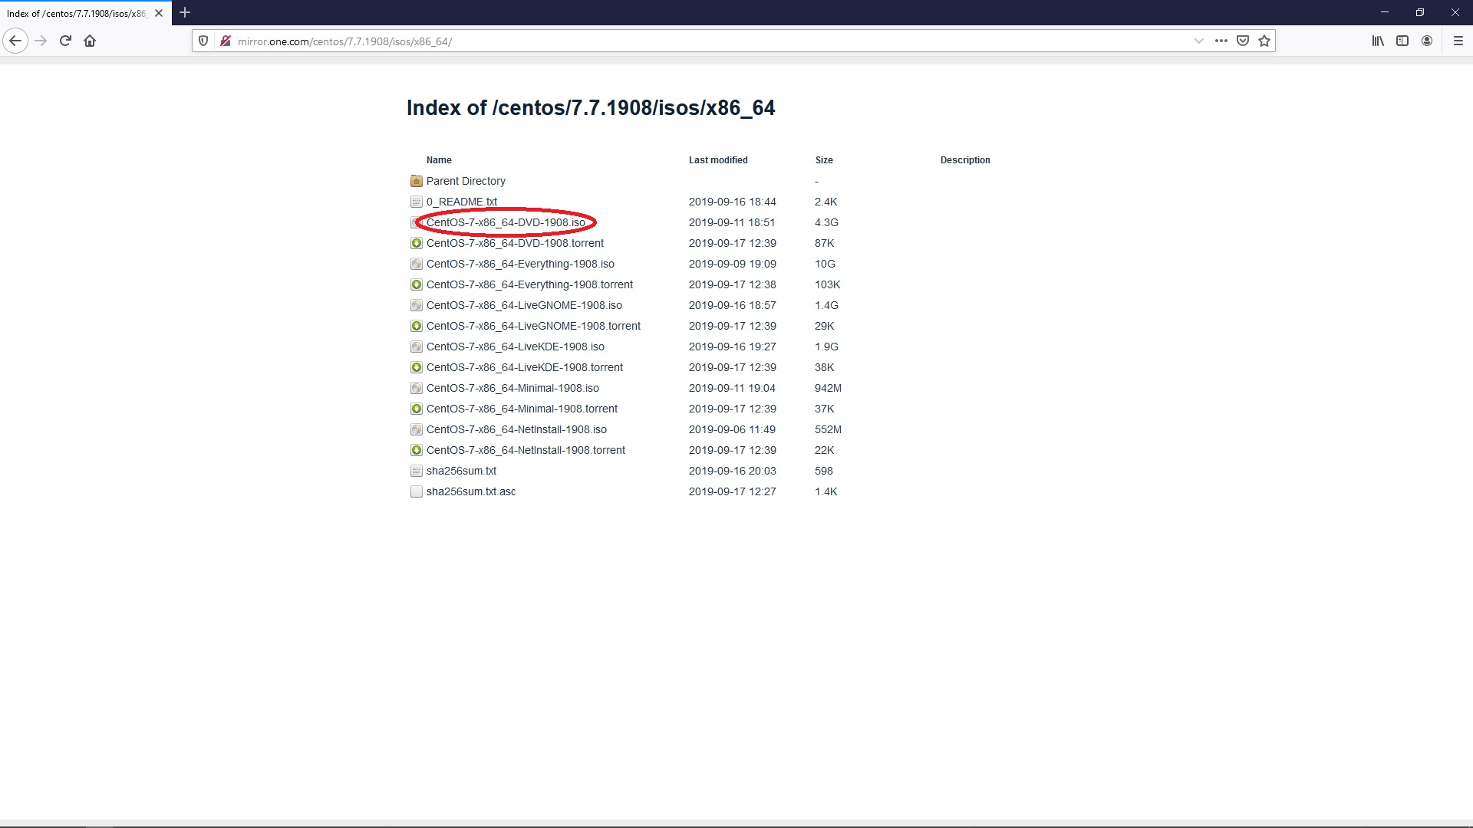Download the Minimal-1908.torrent file
1473x828 pixels.
tap(522, 409)
